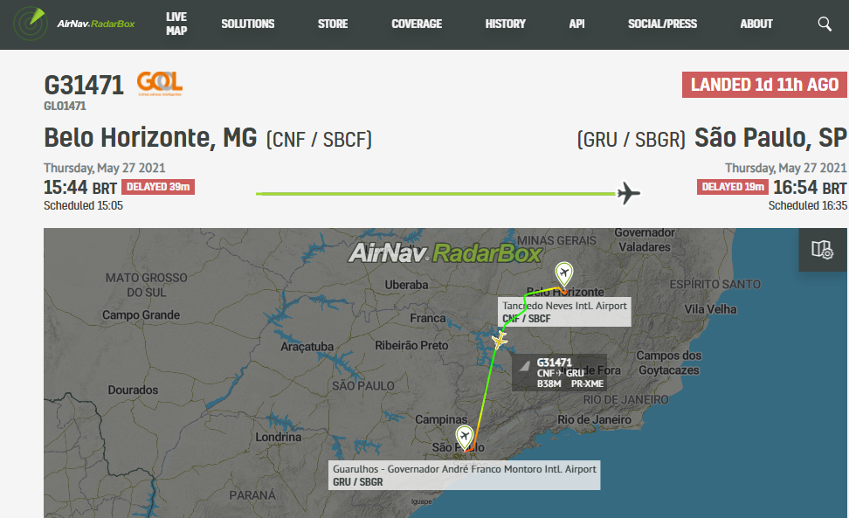The width and height of the screenshot is (849, 518).
Task: Click the AirNav RadarBox radar logo icon
Action: pos(31,24)
